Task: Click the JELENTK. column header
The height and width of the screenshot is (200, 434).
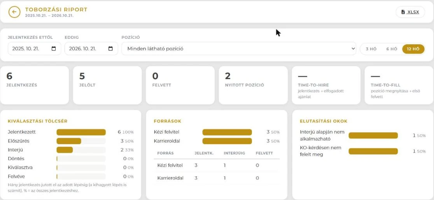Action: click(x=204, y=153)
